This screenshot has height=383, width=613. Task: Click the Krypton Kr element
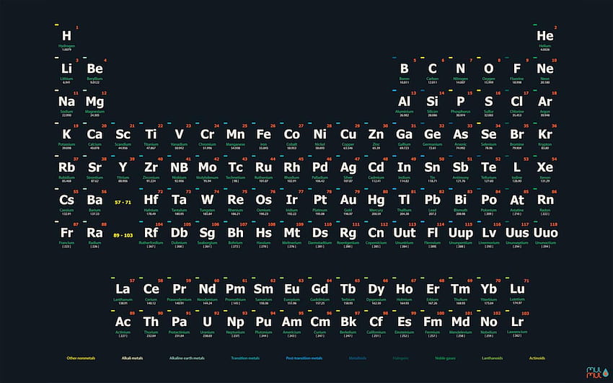pos(545,136)
